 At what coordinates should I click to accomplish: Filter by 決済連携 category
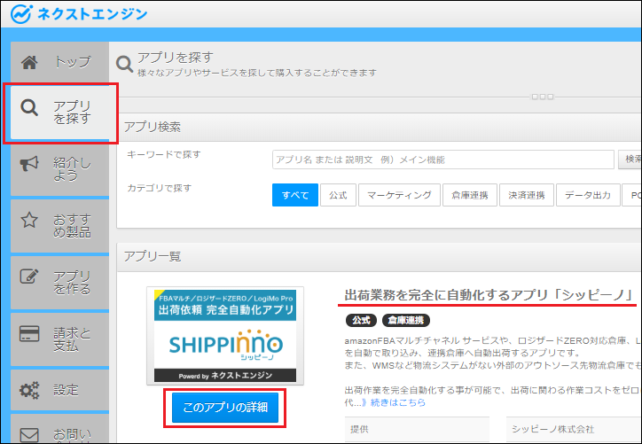coord(527,194)
